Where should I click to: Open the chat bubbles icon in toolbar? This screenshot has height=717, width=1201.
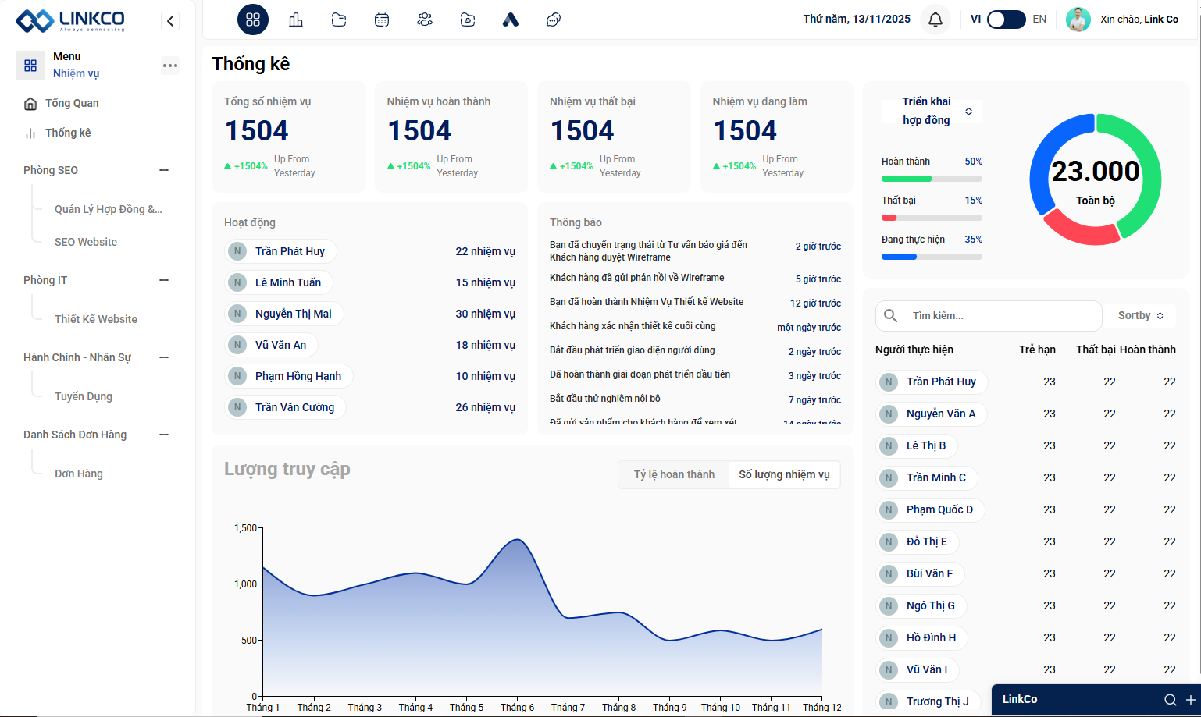pyautogui.click(x=554, y=20)
